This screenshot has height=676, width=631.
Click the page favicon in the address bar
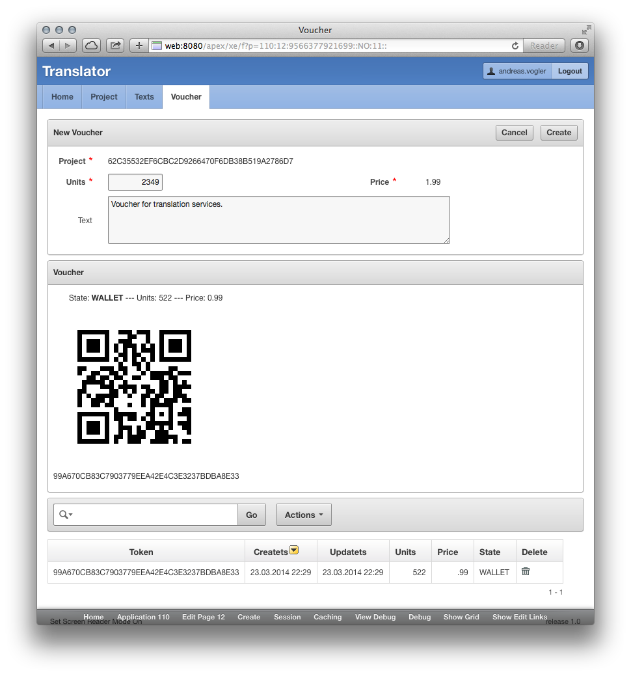157,46
